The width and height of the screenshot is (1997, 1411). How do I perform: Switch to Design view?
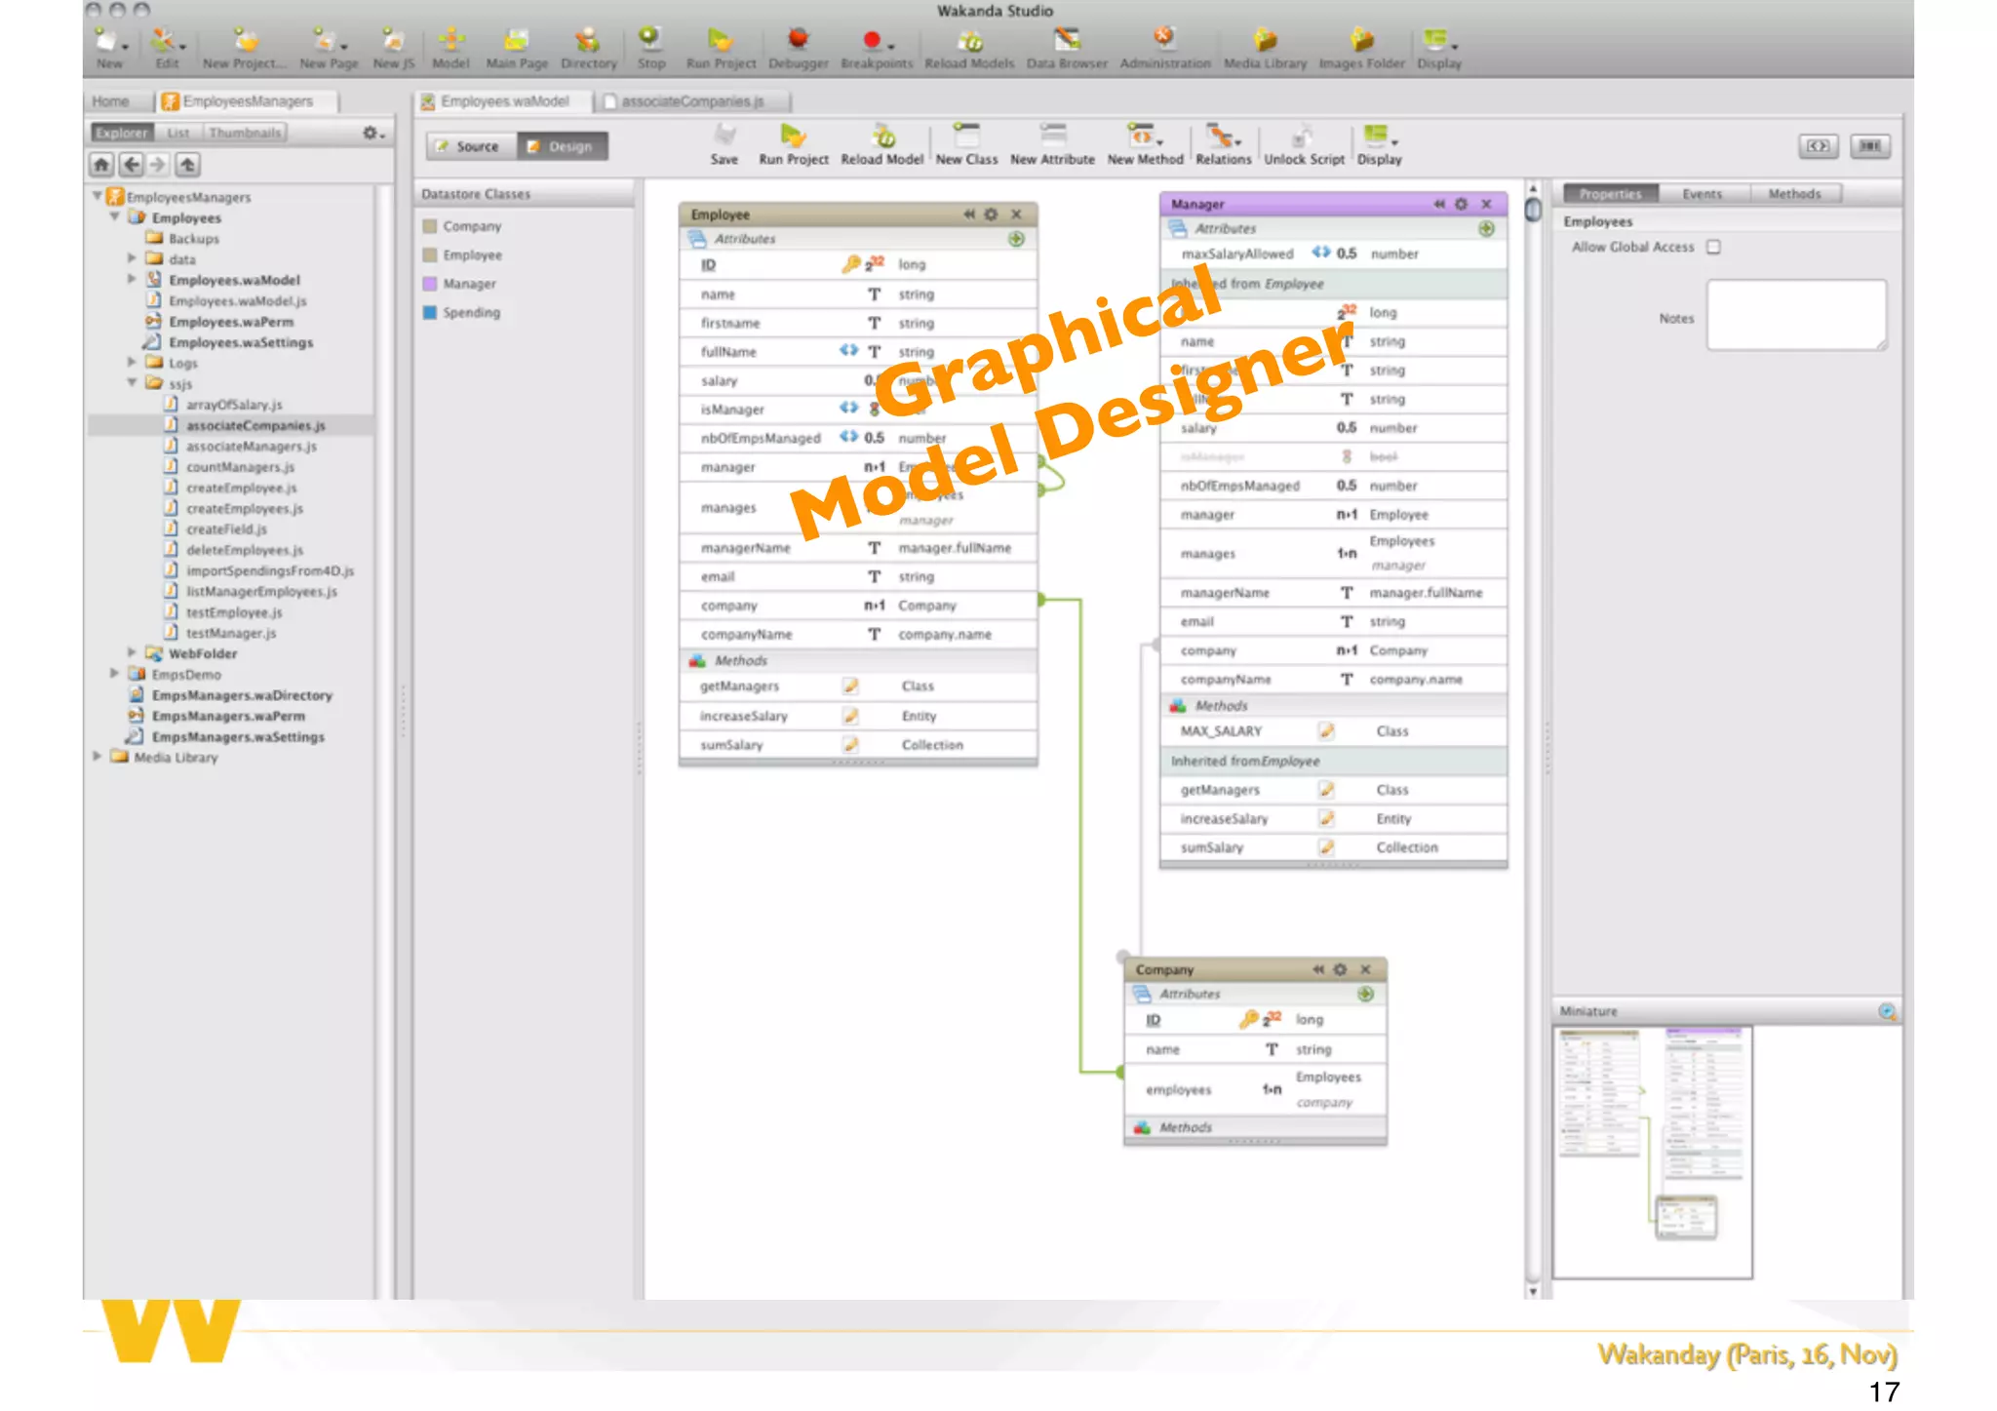pos(562,146)
